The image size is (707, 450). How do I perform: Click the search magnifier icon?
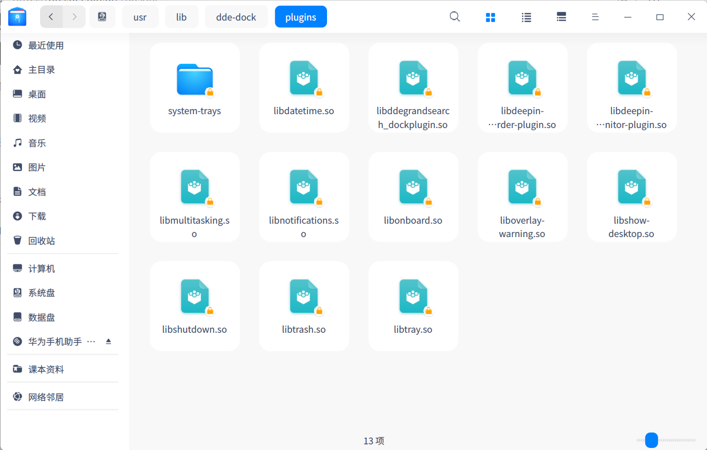[455, 17]
